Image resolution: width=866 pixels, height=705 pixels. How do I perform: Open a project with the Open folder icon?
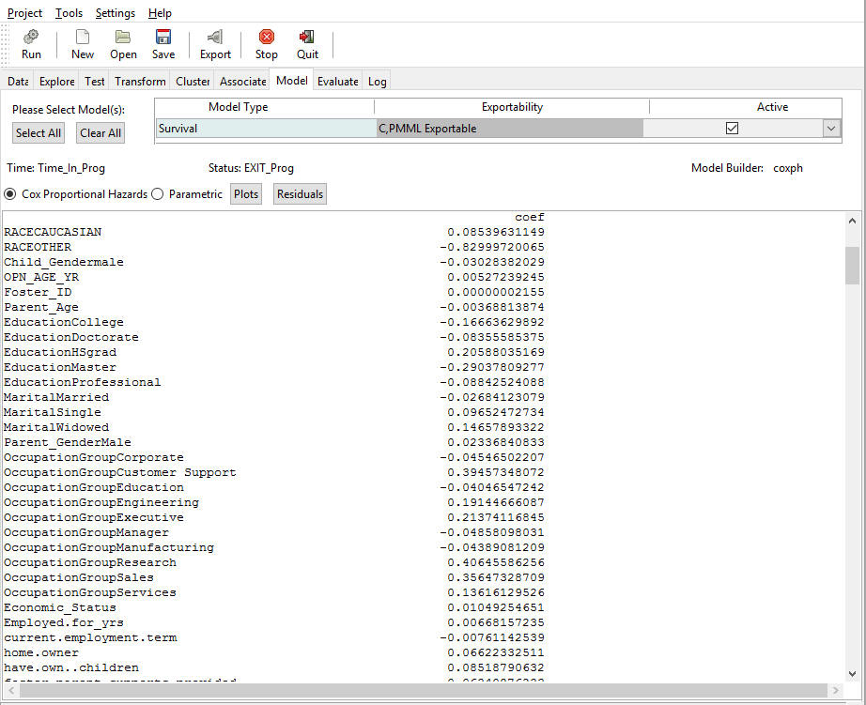123,37
